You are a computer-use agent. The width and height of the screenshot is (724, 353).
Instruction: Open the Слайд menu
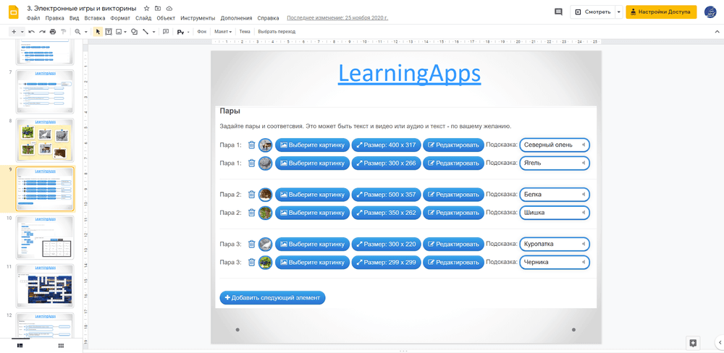[143, 19]
